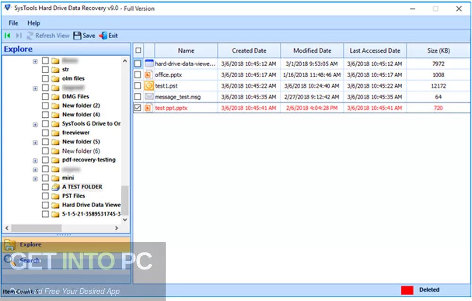Check the box for message_test.msg
This screenshot has height=301, width=472.
click(x=137, y=97)
